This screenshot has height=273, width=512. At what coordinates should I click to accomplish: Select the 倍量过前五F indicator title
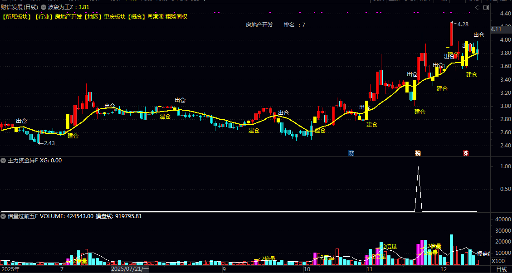click(23, 216)
